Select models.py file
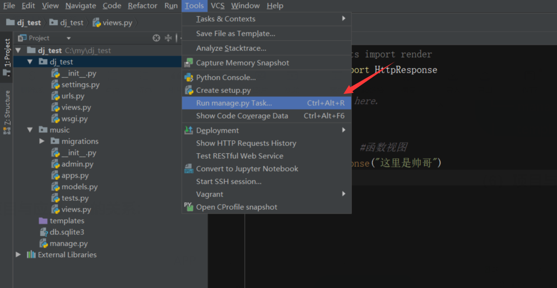 74,187
